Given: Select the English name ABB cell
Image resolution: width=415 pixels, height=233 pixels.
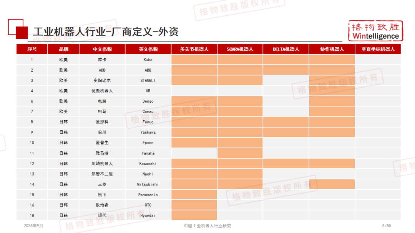Looking at the screenshot, I should (148, 70).
